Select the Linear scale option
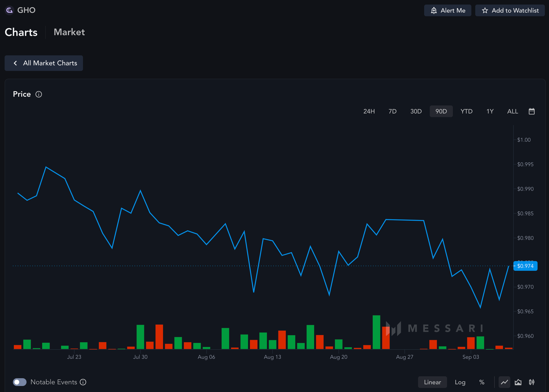 (432, 382)
